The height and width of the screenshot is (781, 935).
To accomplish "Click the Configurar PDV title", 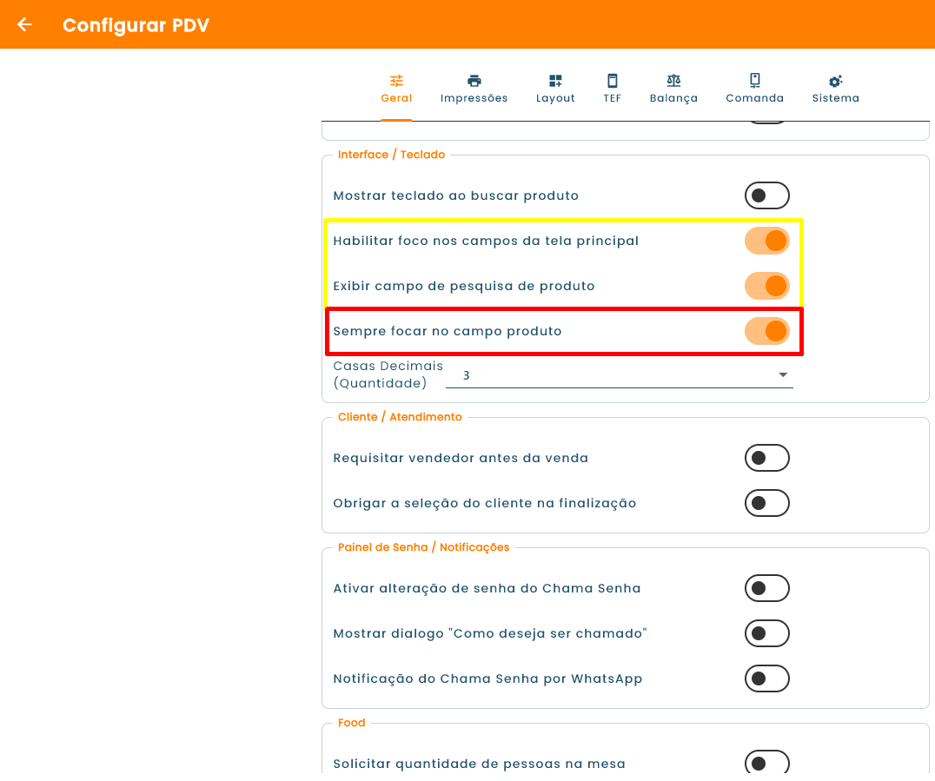I will click(136, 25).
